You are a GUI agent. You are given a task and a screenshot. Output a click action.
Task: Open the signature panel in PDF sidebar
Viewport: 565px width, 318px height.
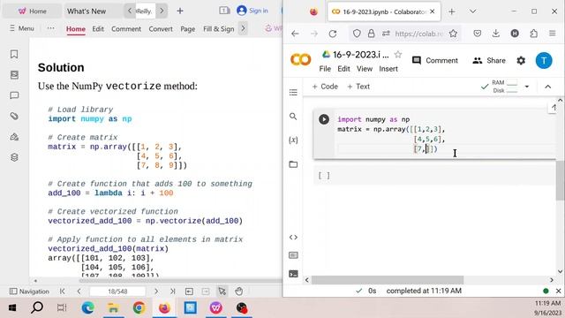(14, 137)
